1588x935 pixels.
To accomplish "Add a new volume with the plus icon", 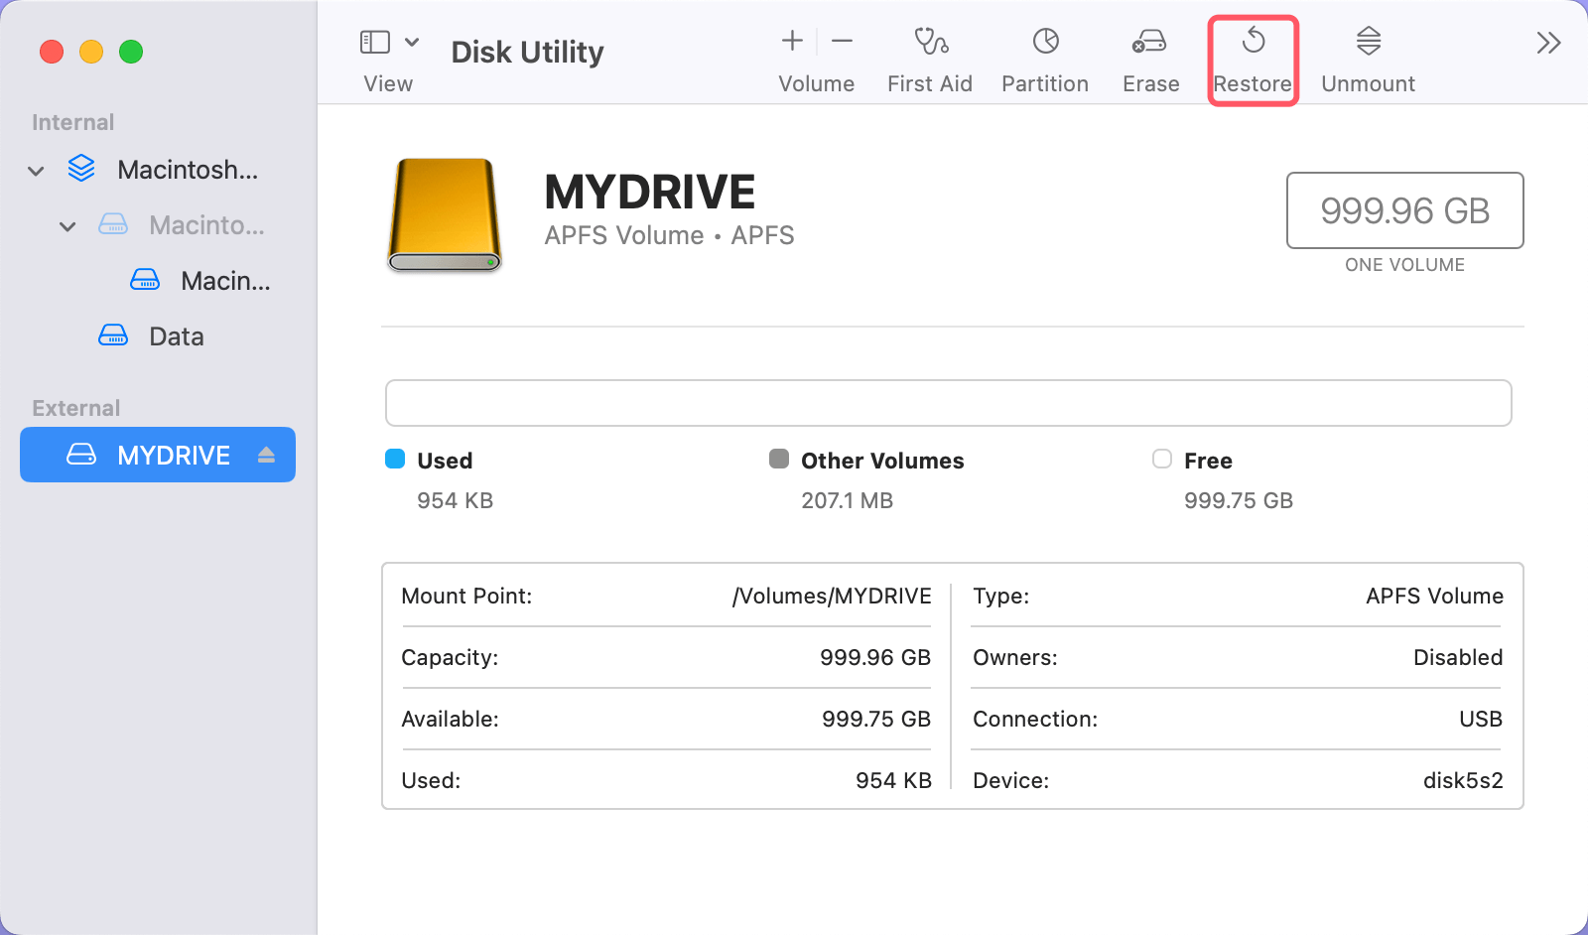I will 791,42.
